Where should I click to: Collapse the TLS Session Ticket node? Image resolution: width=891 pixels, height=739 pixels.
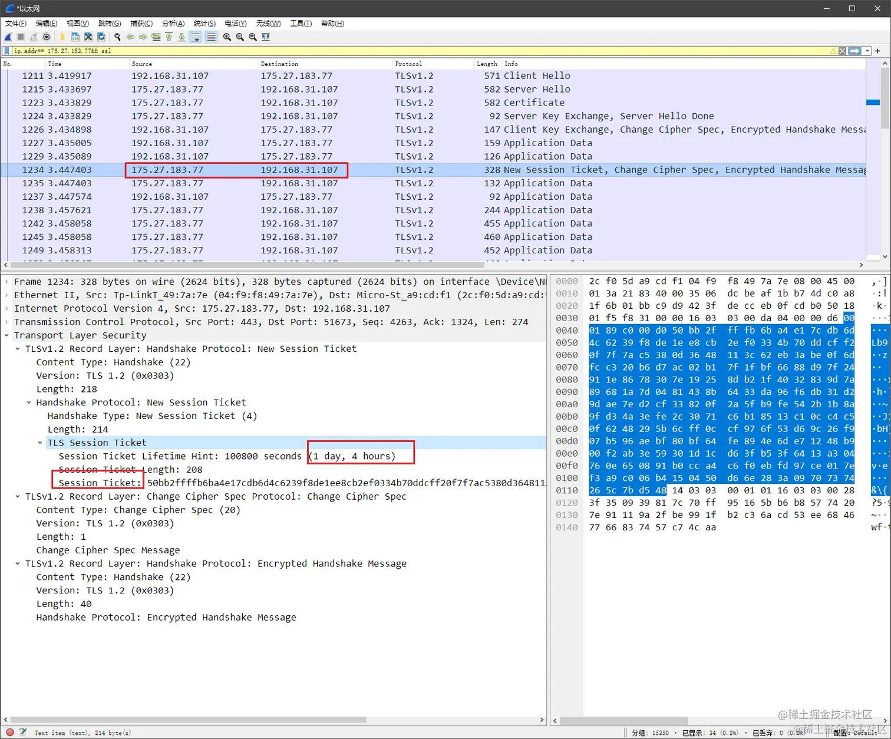[40, 443]
